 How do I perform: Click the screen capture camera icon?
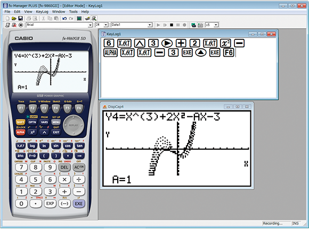click(193, 25)
